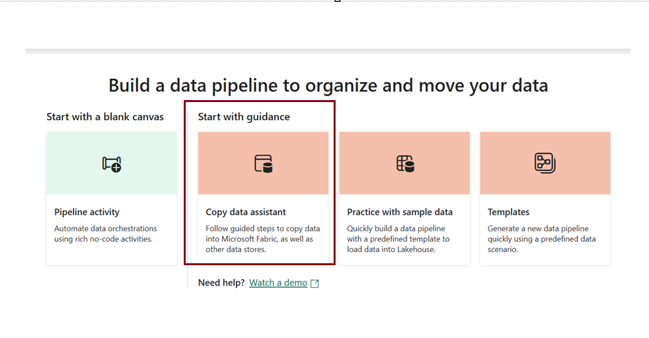Click the sample data card description
The height and width of the screenshot is (338, 649).
[x=398, y=239]
